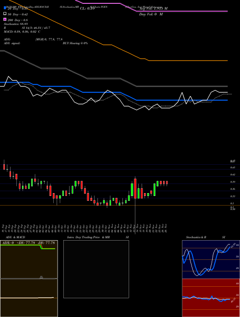This screenshot has width=240, height=317.
Task: Click the 0.39 price axis label
Action: (x=232, y=182)
